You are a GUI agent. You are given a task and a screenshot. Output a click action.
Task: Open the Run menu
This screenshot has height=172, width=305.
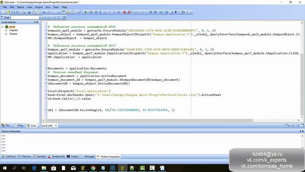point(48,7)
